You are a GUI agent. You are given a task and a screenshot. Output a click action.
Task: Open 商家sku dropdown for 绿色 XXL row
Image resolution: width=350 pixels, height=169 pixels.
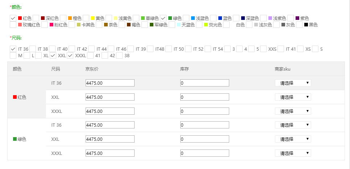coord(293,139)
